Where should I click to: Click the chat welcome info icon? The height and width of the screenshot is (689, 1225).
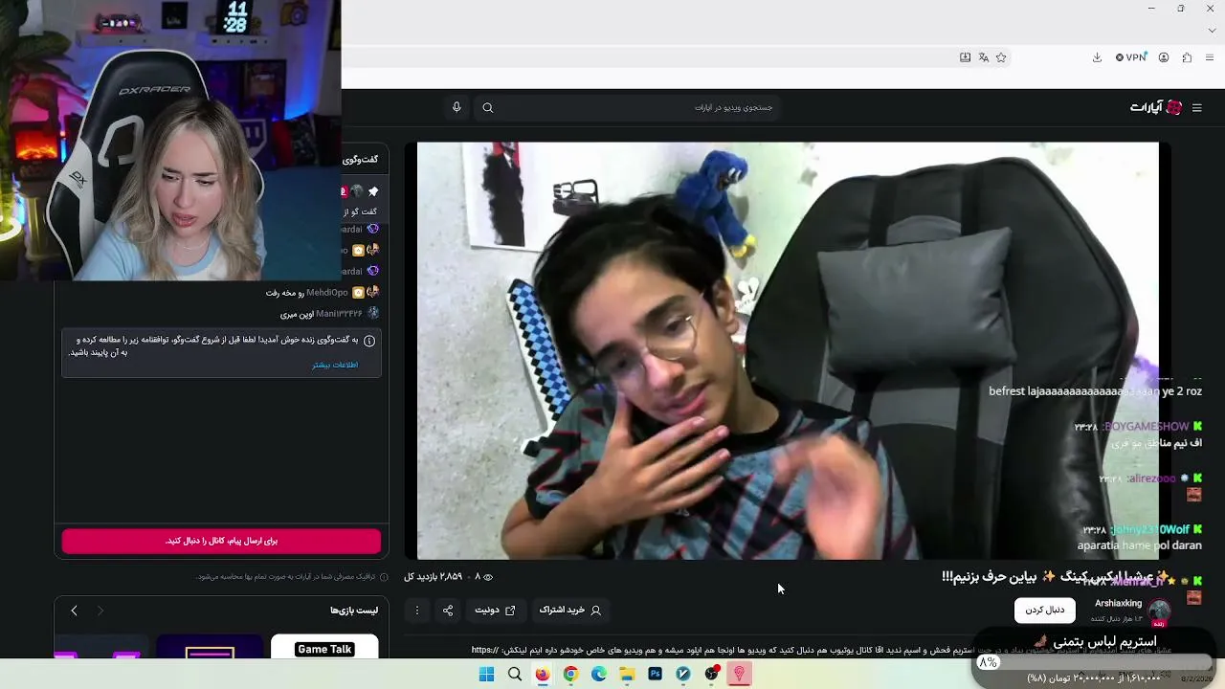click(x=369, y=341)
